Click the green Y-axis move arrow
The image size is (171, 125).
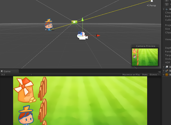(82, 19)
